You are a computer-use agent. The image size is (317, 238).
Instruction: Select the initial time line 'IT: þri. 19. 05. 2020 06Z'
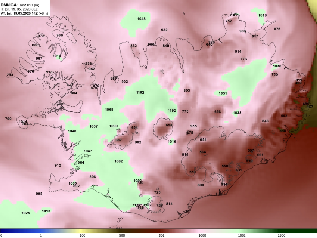[x=16, y=9]
